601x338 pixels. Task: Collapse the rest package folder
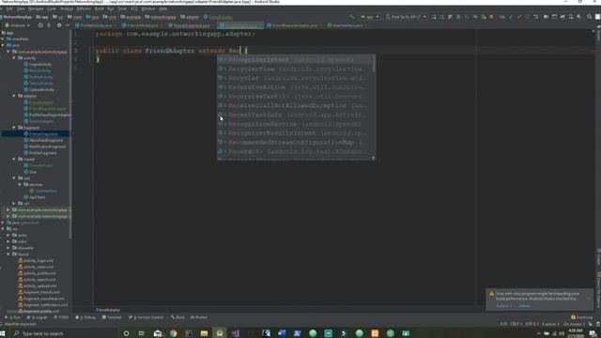(14, 178)
